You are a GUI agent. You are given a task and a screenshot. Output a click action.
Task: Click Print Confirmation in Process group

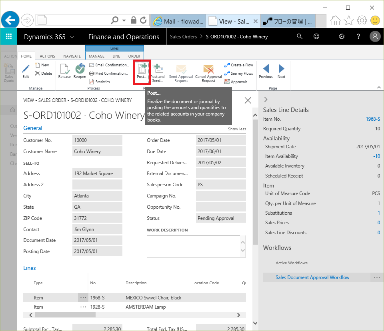click(x=108, y=74)
